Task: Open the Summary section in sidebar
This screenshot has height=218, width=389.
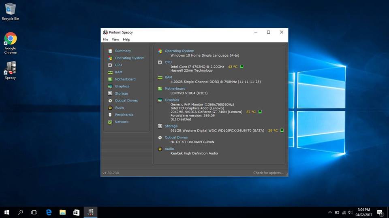Action: 122,51
